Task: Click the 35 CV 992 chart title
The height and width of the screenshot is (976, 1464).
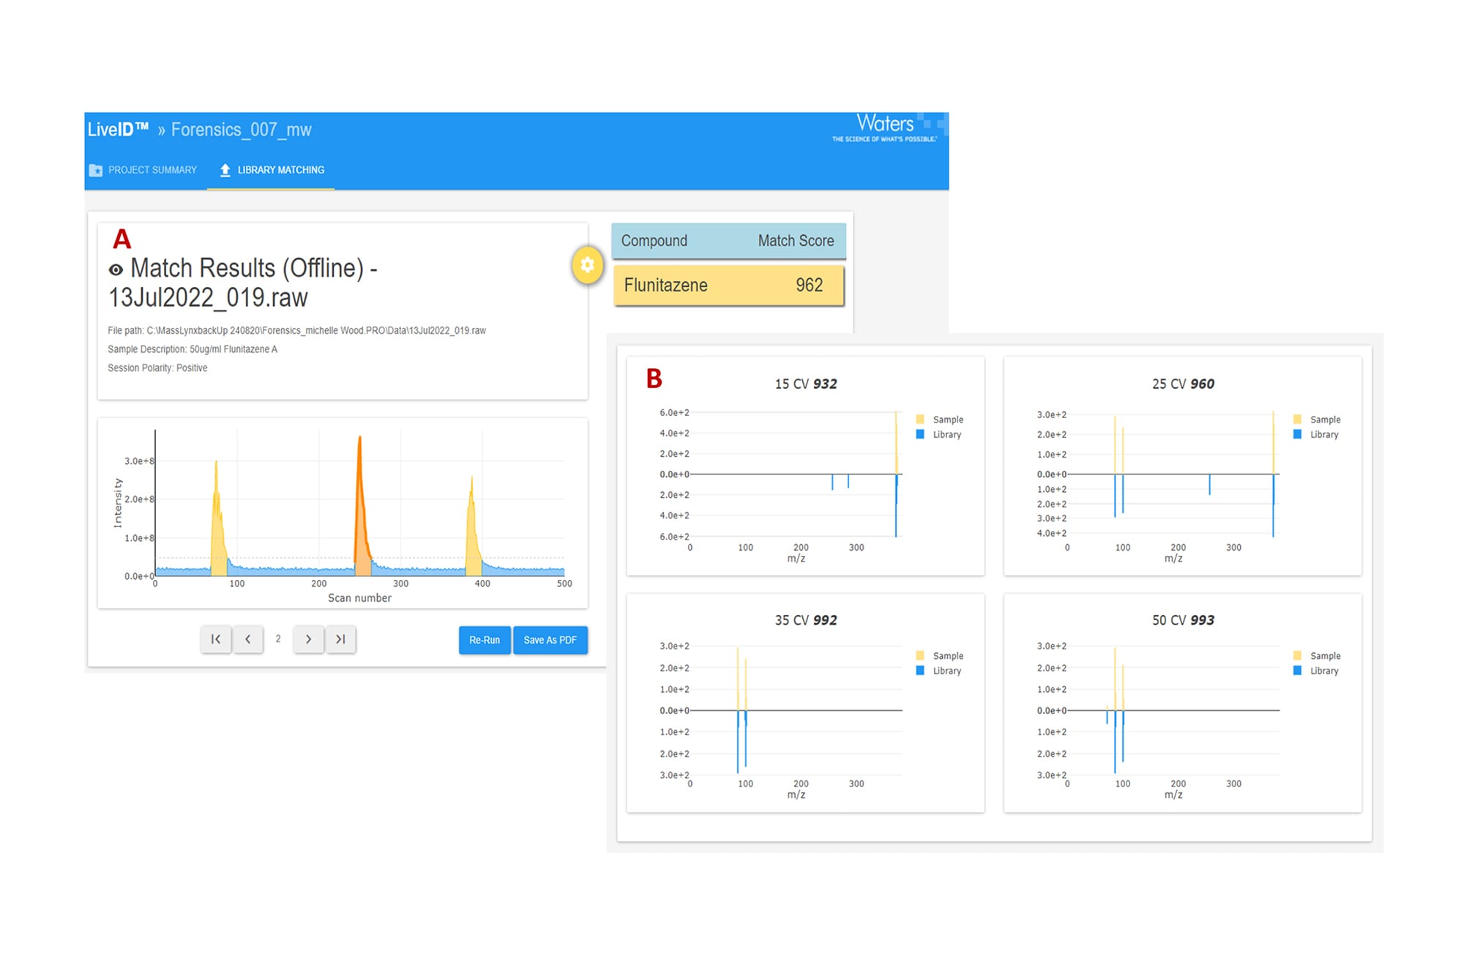Action: click(806, 620)
